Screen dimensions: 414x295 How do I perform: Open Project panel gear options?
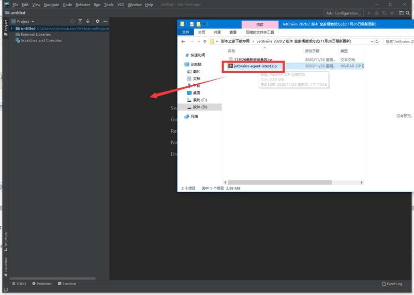click(x=97, y=21)
